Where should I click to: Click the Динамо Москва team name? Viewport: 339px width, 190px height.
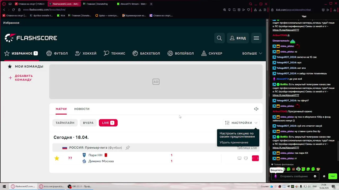101,161
